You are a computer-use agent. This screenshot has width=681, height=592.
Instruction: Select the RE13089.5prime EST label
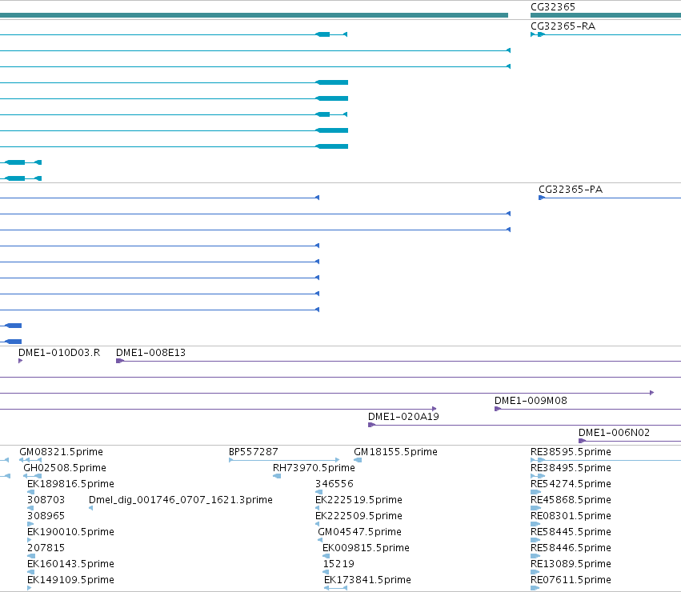tap(571, 564)
